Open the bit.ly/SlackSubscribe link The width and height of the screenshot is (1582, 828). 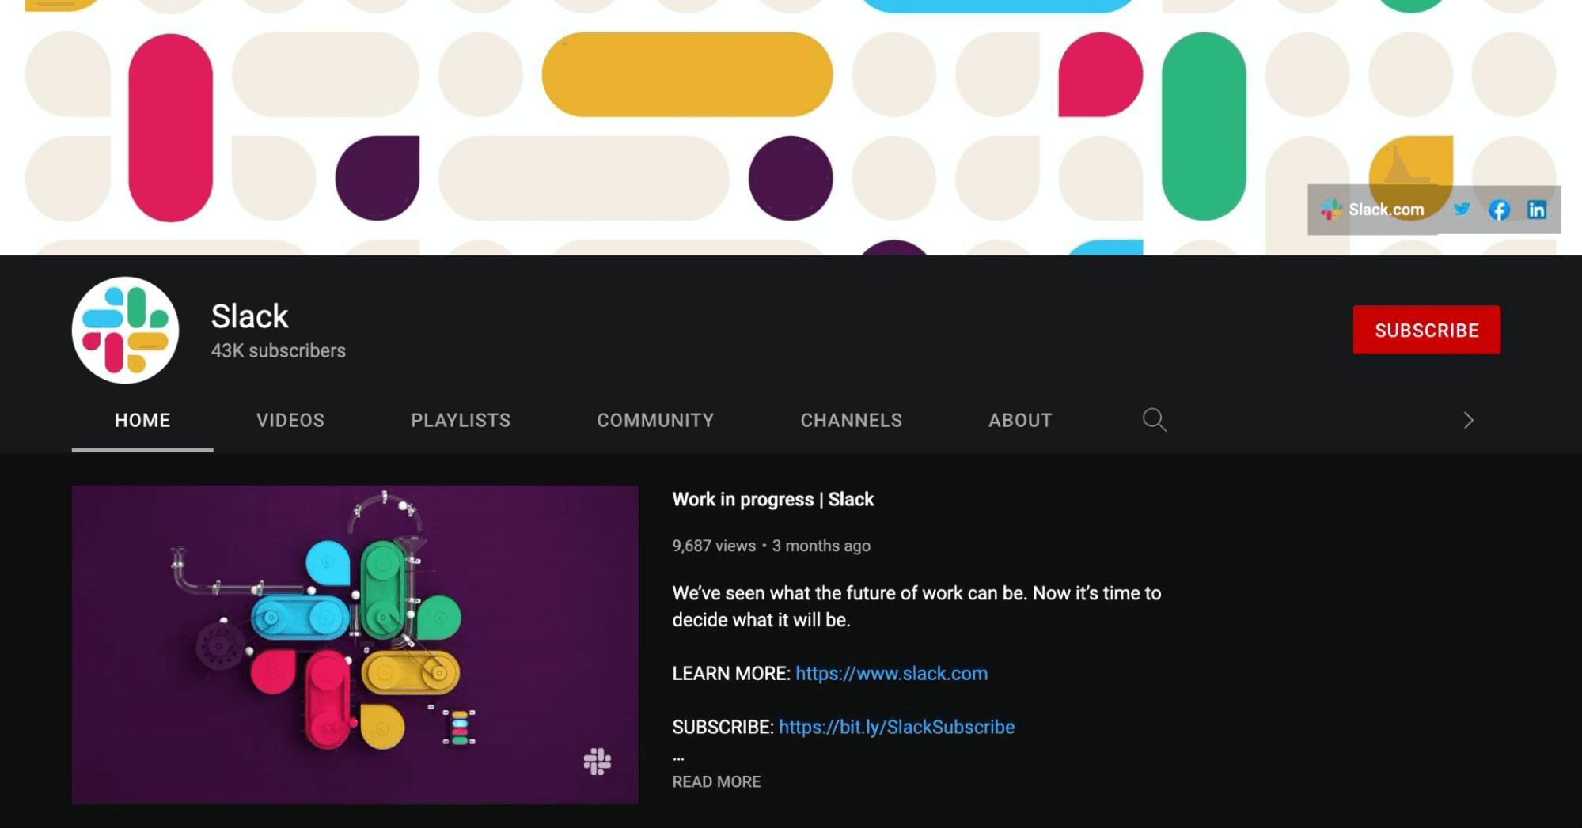[x=897, y=727]
